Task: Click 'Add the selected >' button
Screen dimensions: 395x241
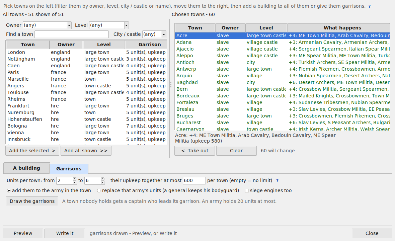Action: tap(32, 151)
